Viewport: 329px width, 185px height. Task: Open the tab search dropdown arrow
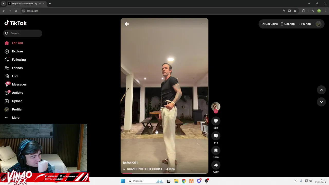pyautogui.click(x=3, y=4)
